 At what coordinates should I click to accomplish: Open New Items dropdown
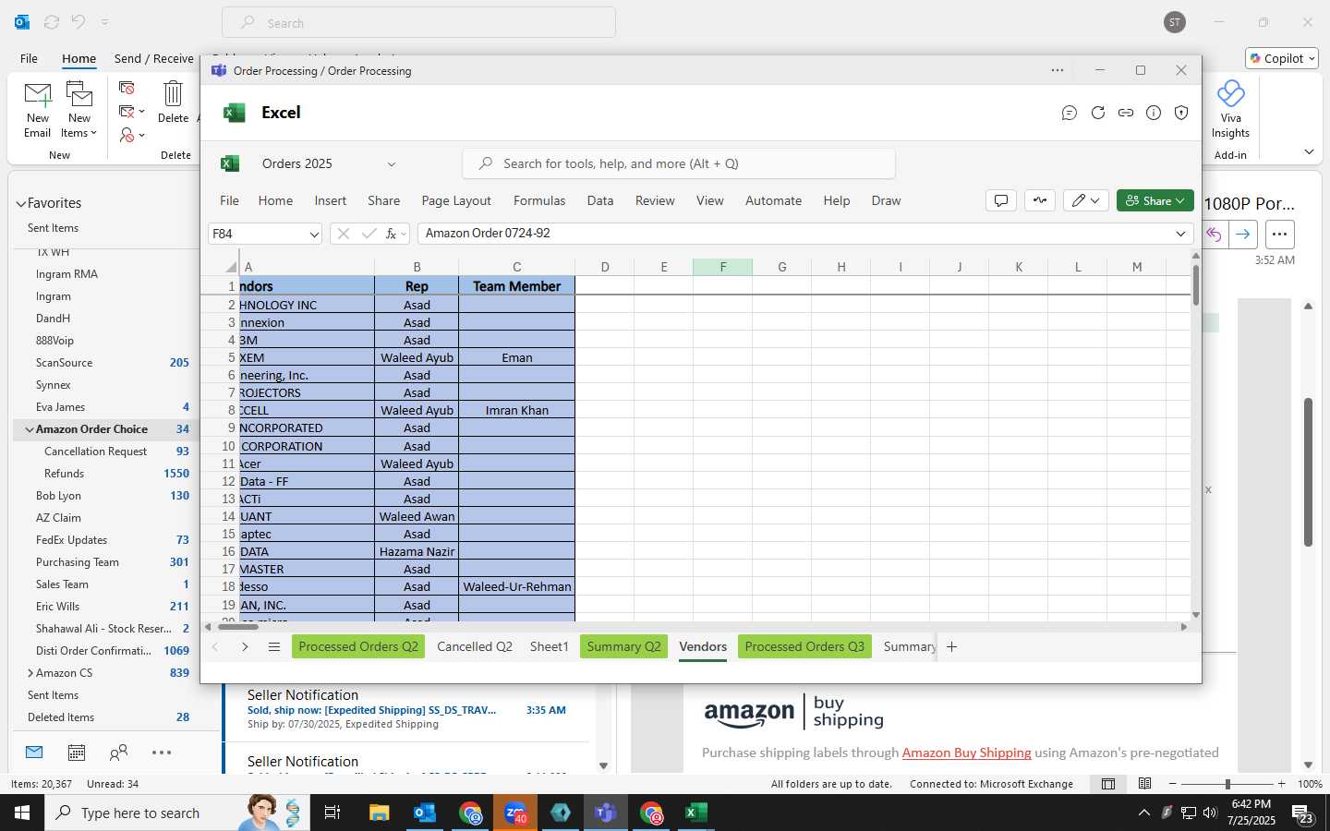point(79,111)
